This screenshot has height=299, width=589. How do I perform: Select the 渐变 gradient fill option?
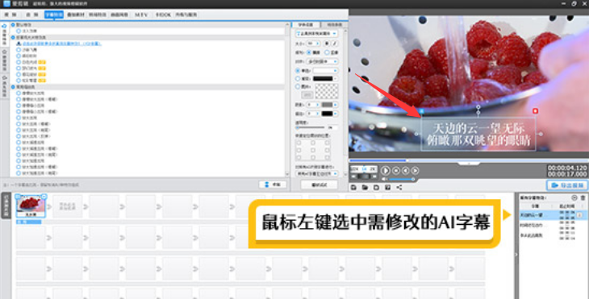[298, 79]
